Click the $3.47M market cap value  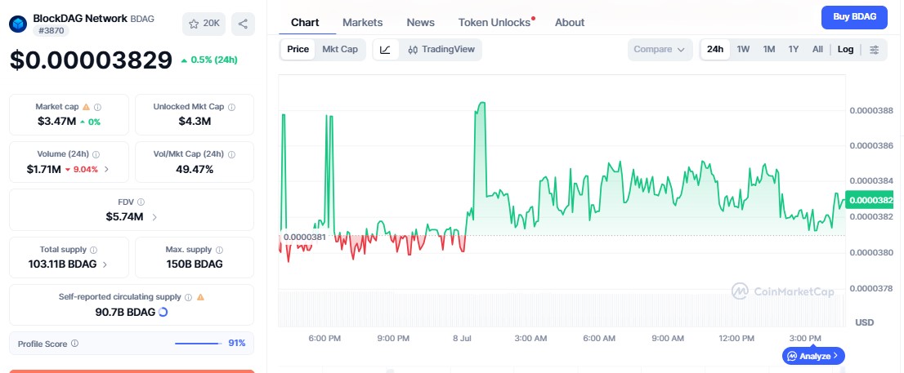(x=57, y=122)
